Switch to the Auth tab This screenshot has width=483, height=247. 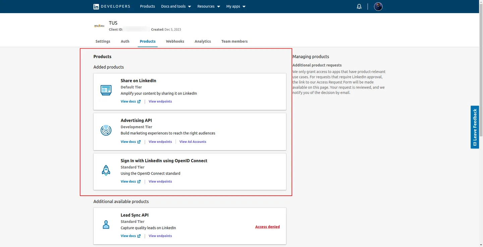[125, 41]
